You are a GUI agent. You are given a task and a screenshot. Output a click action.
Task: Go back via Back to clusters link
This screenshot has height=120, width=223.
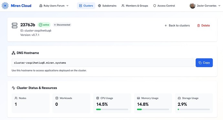(177, 26)
